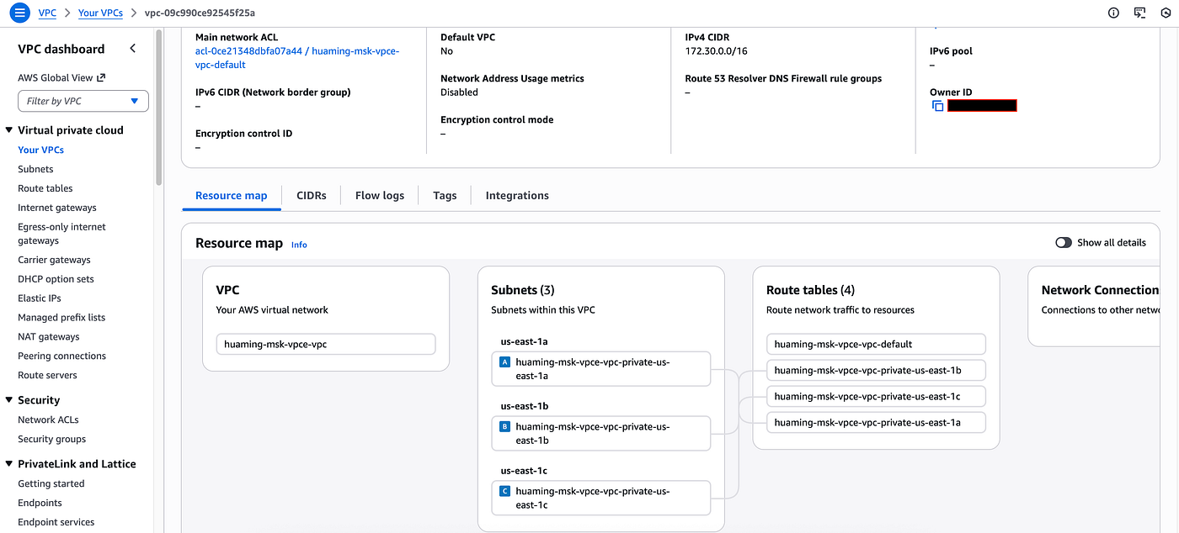Open Route servers in sidebar
Image resolution: width=1179 pixels, height=533 pixels.
coord(47,376)
